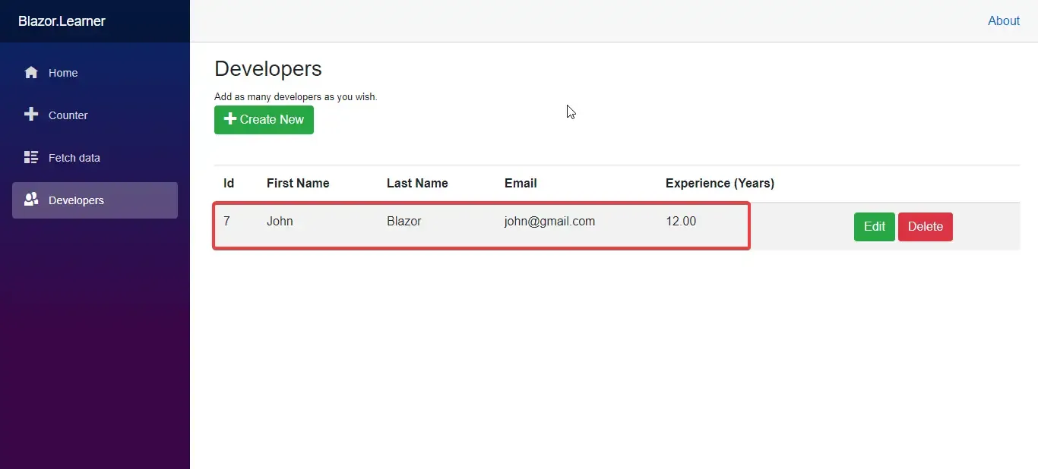Click the plus icon inside Create New

coord(229,120)
